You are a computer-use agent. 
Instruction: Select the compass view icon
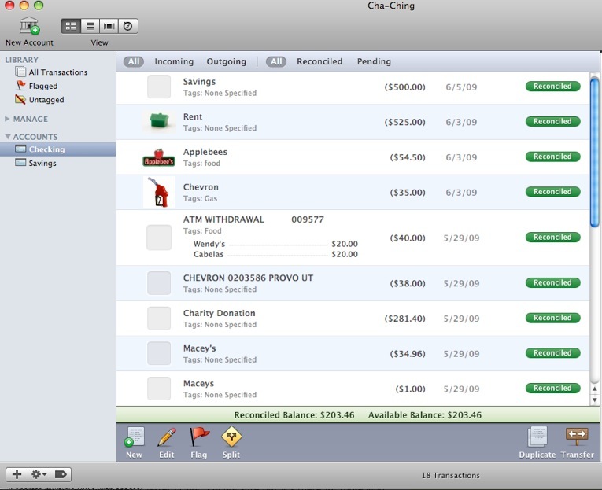click(127, 26)
